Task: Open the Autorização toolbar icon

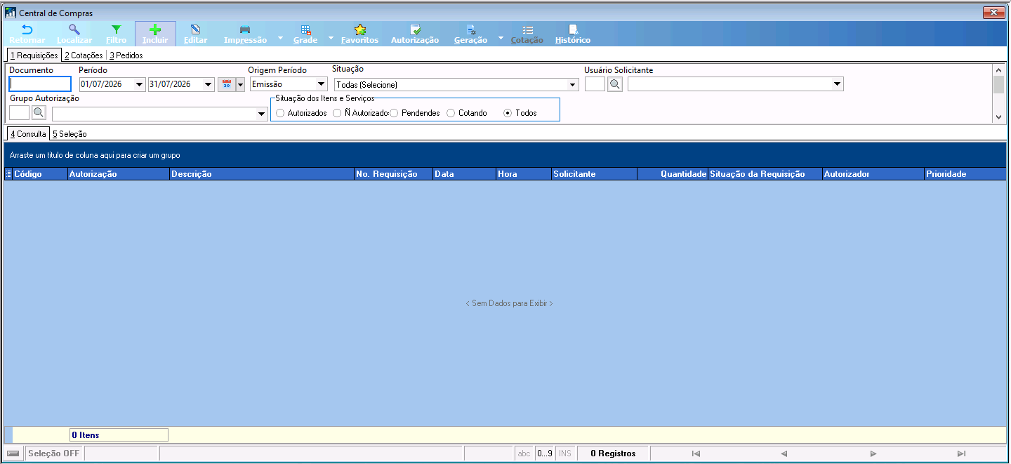Action: coord(415,29)
